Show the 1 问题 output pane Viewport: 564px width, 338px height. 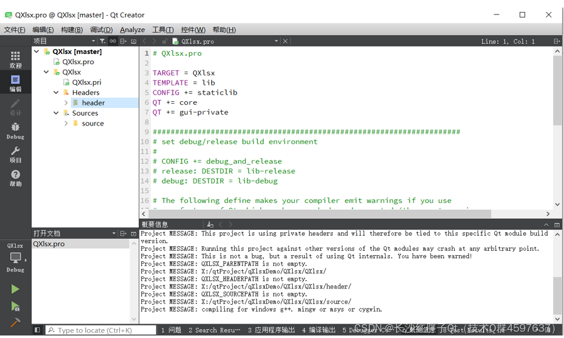pos(171,330)
